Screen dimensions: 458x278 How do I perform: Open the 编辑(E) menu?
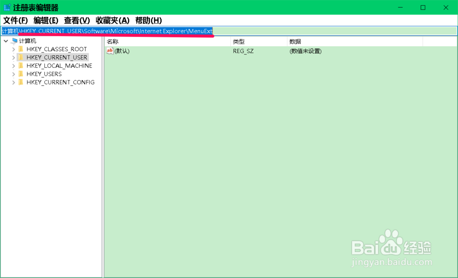[x=46, y=21]
